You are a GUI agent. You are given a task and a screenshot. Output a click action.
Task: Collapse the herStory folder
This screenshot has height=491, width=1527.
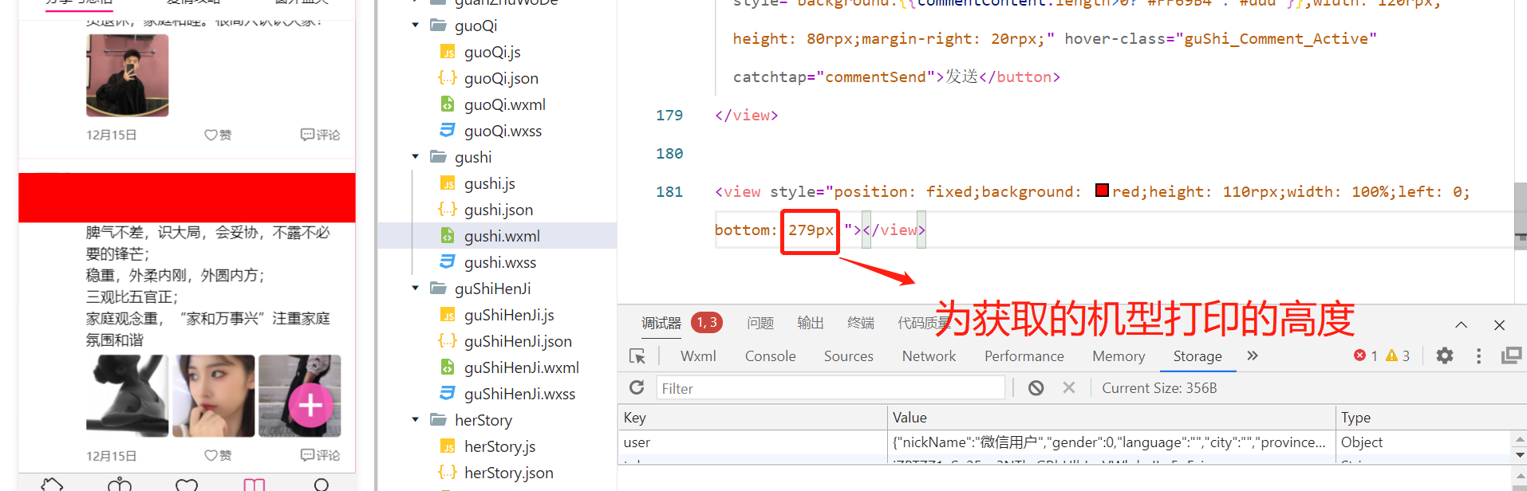[415, 420]
